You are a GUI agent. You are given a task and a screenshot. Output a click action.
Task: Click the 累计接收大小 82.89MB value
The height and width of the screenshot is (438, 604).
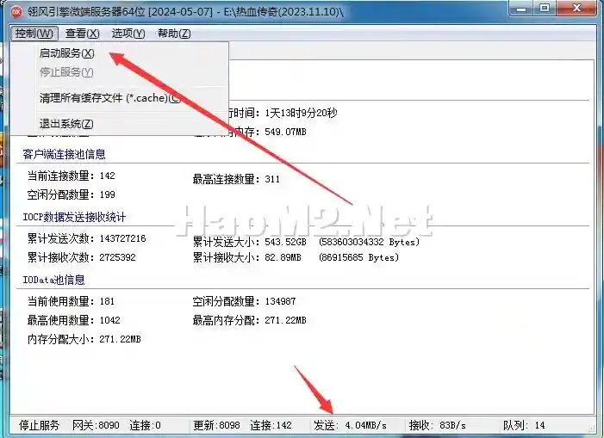click(283, 257)
